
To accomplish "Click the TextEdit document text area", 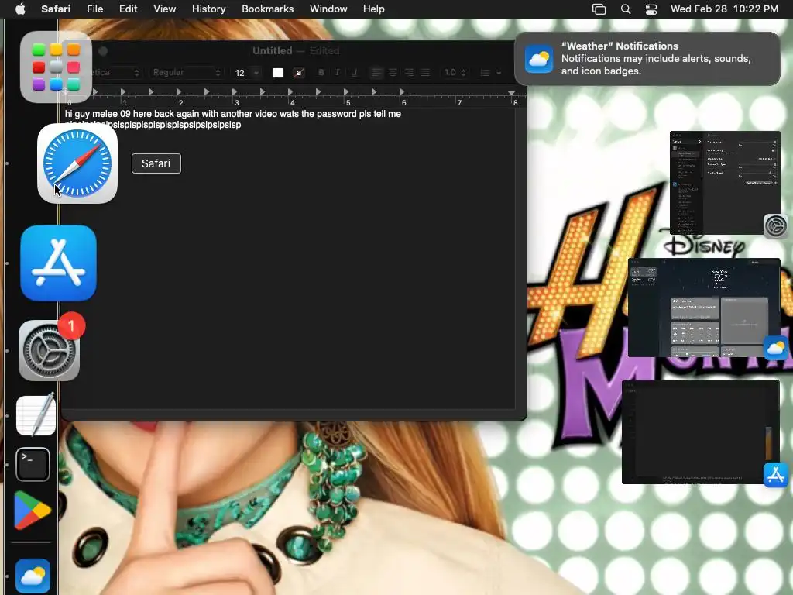I will pos(288,258).
